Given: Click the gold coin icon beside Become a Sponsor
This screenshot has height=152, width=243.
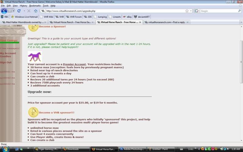Looking at the screenshot, I should (x=33, y=28).
